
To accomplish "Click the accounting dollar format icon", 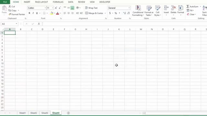I will [110, 13].
